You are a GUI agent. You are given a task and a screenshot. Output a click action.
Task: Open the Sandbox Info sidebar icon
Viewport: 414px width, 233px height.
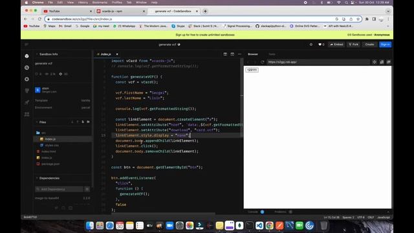(x=27, y=56)
